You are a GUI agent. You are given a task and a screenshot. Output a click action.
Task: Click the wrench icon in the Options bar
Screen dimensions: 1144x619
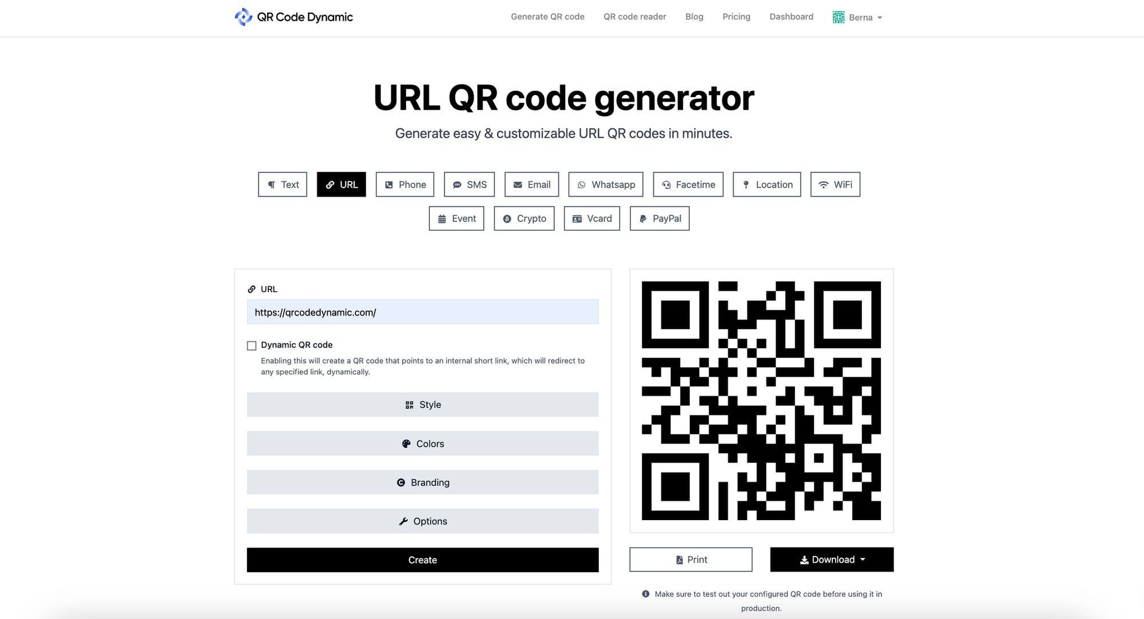pos(403,521)
